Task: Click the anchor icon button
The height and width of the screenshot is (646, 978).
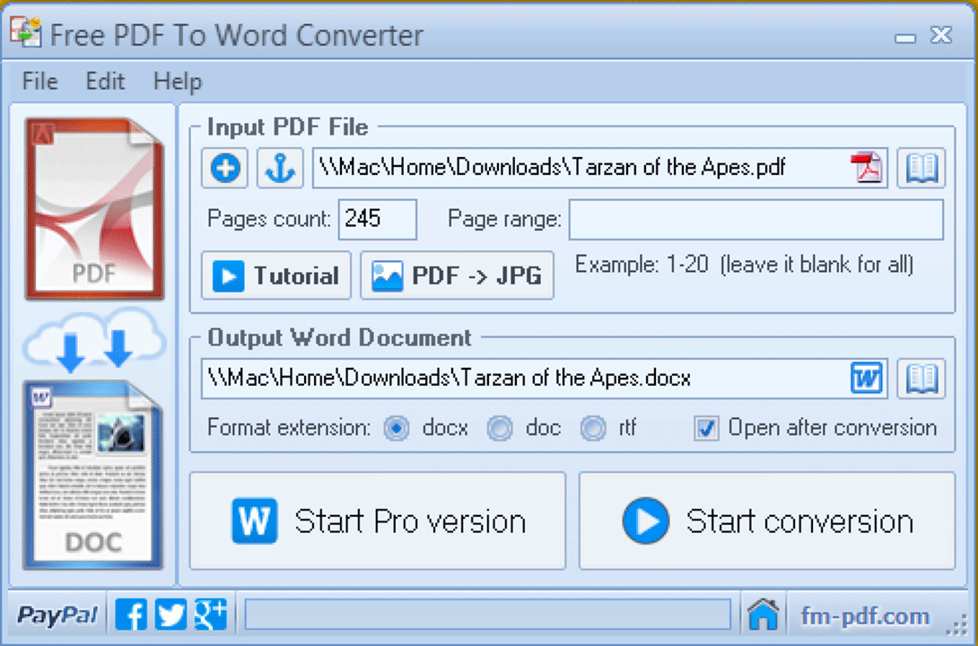Action: point(280,168)
